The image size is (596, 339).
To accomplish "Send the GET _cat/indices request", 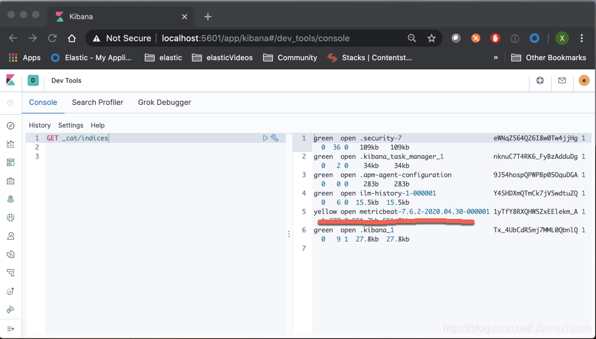I will (x=266, y=138).
